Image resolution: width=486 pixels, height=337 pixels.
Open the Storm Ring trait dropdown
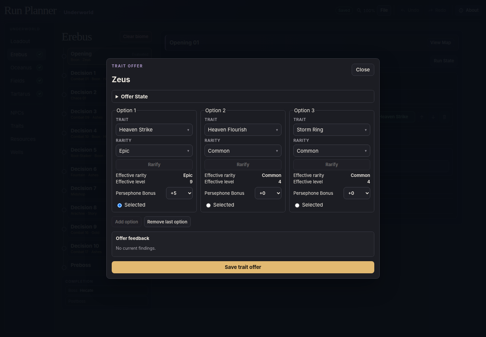tap(332, 130)
